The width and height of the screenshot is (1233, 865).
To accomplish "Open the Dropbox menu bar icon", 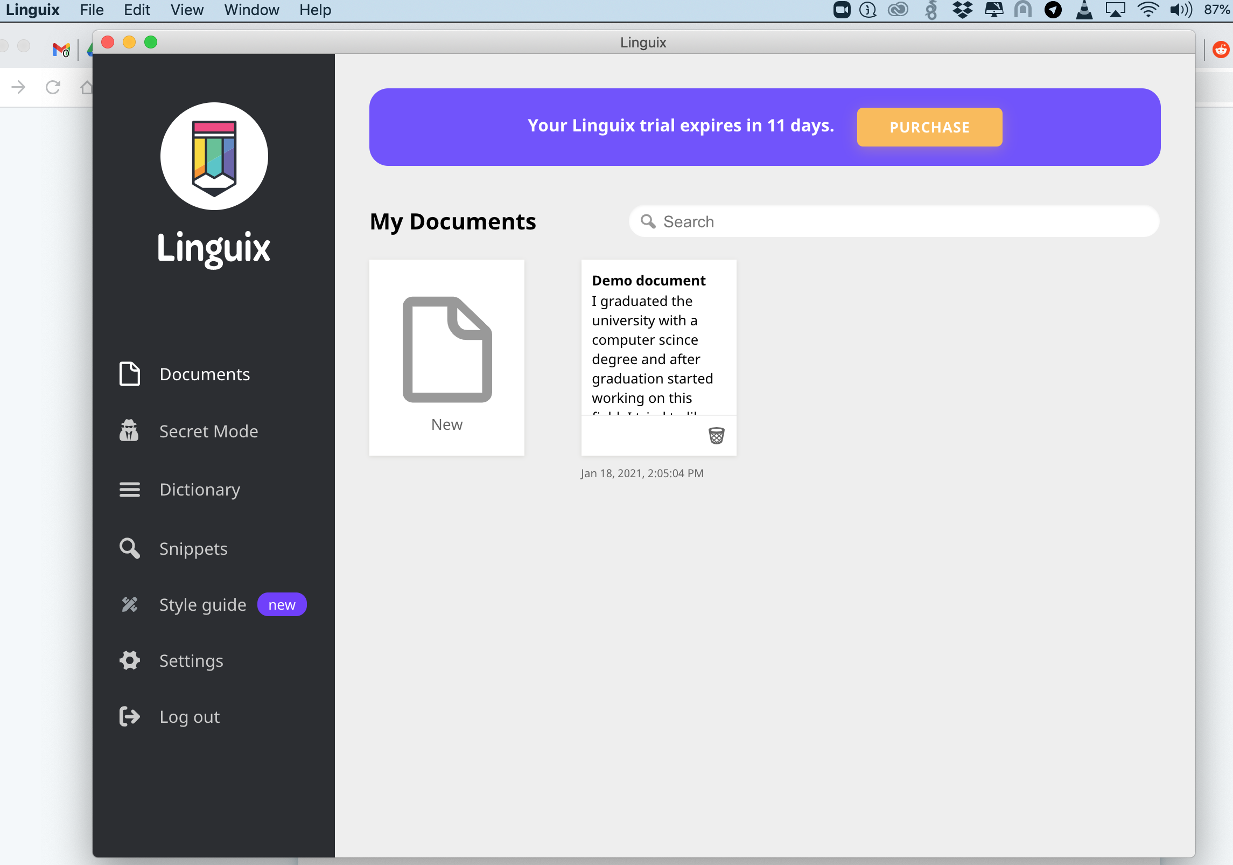I will [x=962, y=10].
